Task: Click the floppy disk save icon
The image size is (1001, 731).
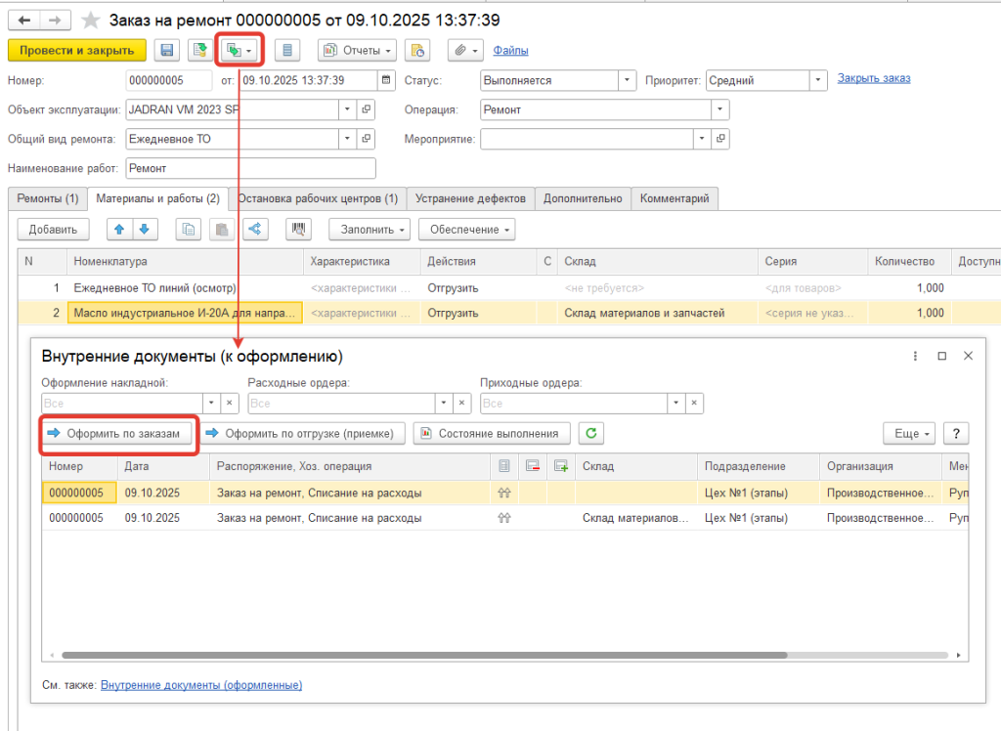Action: [x=167, y=50]
